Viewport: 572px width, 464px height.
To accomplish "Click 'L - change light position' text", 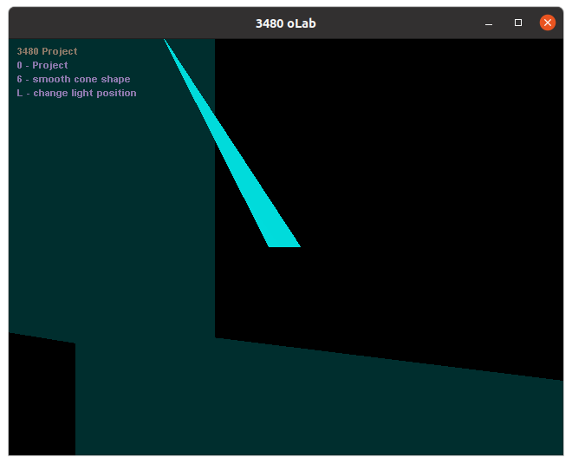I will (76, 93).
